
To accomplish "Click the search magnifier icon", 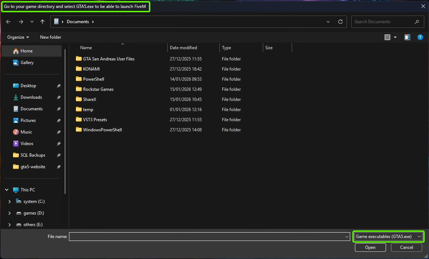I will 417,22.
